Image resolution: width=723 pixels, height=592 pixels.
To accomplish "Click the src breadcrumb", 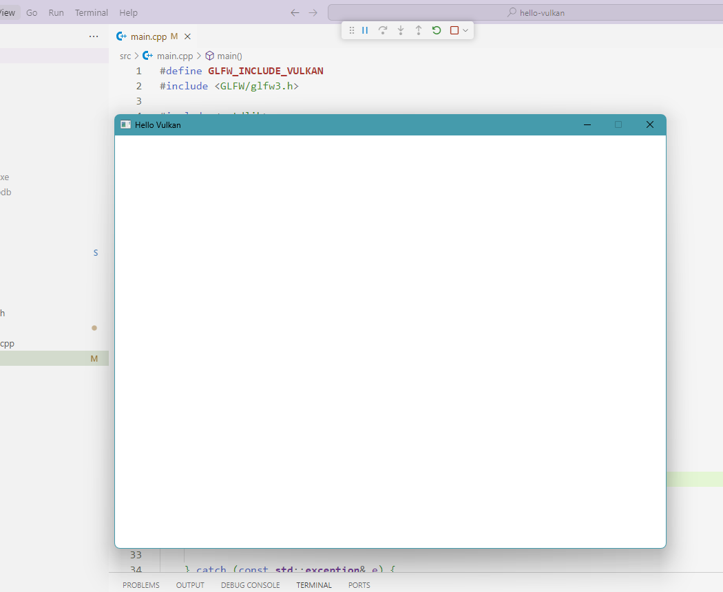I will tap(125, 56).
